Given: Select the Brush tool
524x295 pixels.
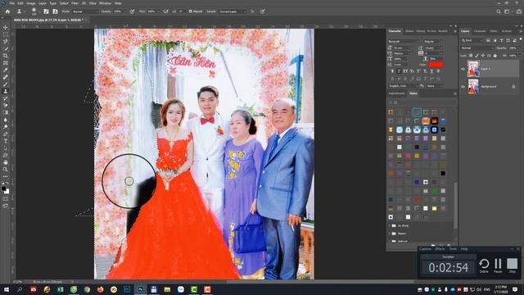Looking at the screenshot, I should [6, 84].
